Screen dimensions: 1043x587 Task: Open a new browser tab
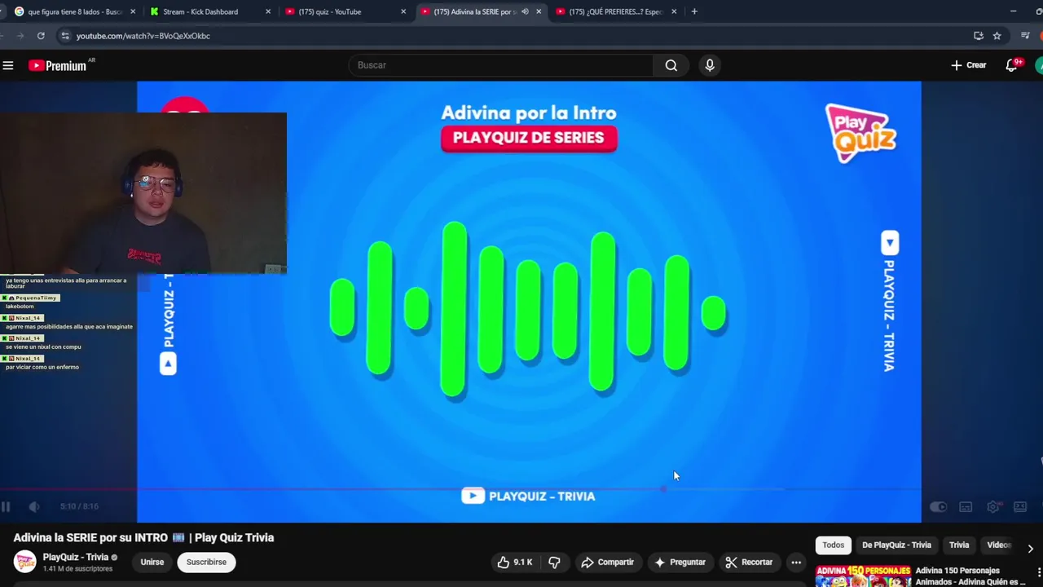pyautogui.click(x=694, y=11)
